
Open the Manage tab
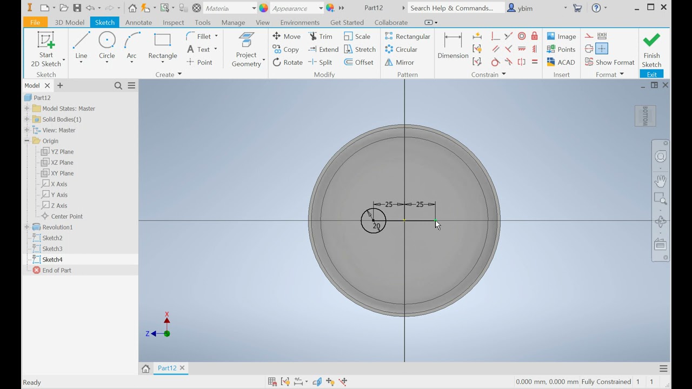(x=234, y=22)
